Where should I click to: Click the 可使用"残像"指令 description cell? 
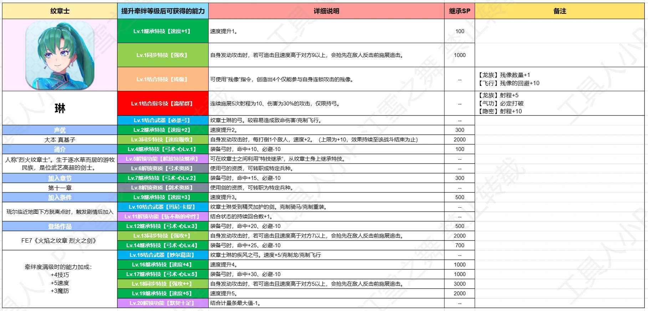pos(326,79)
